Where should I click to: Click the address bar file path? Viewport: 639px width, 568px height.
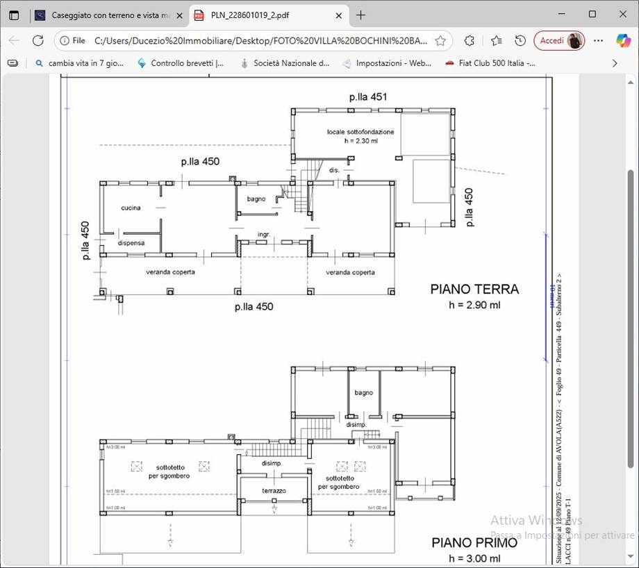(x=260, y=40)
